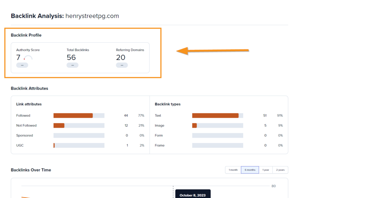Click the Form backlink type label
This screenshot has width=371, height=198.
pos(159,135)
